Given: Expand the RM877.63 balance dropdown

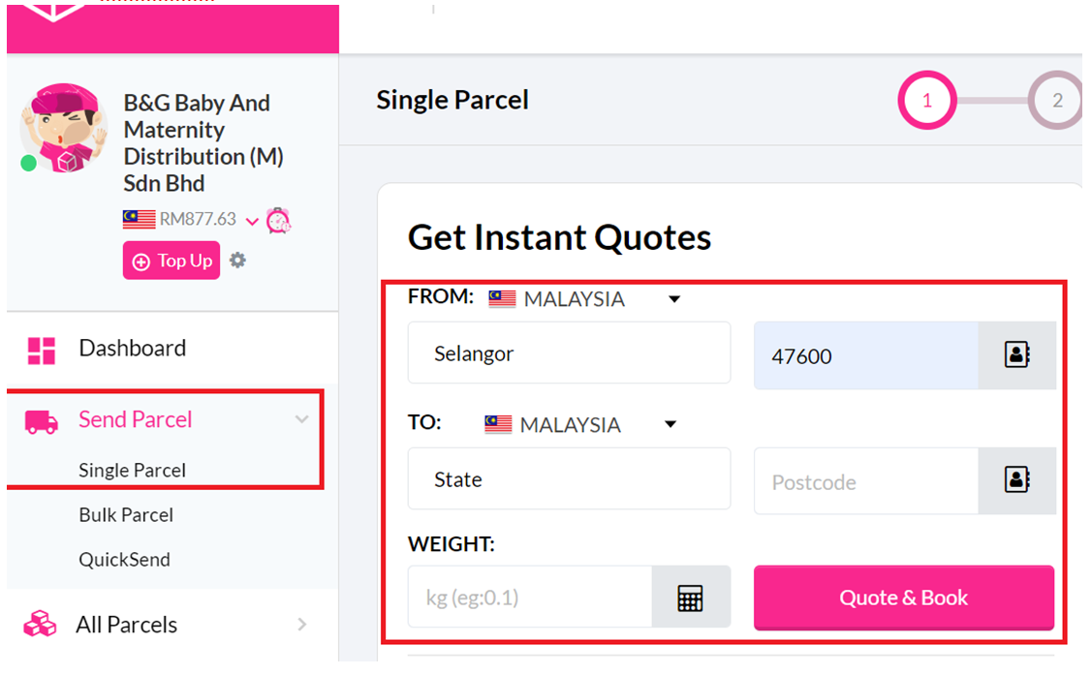Looking at the screenshot, I should tap(252, 222).
